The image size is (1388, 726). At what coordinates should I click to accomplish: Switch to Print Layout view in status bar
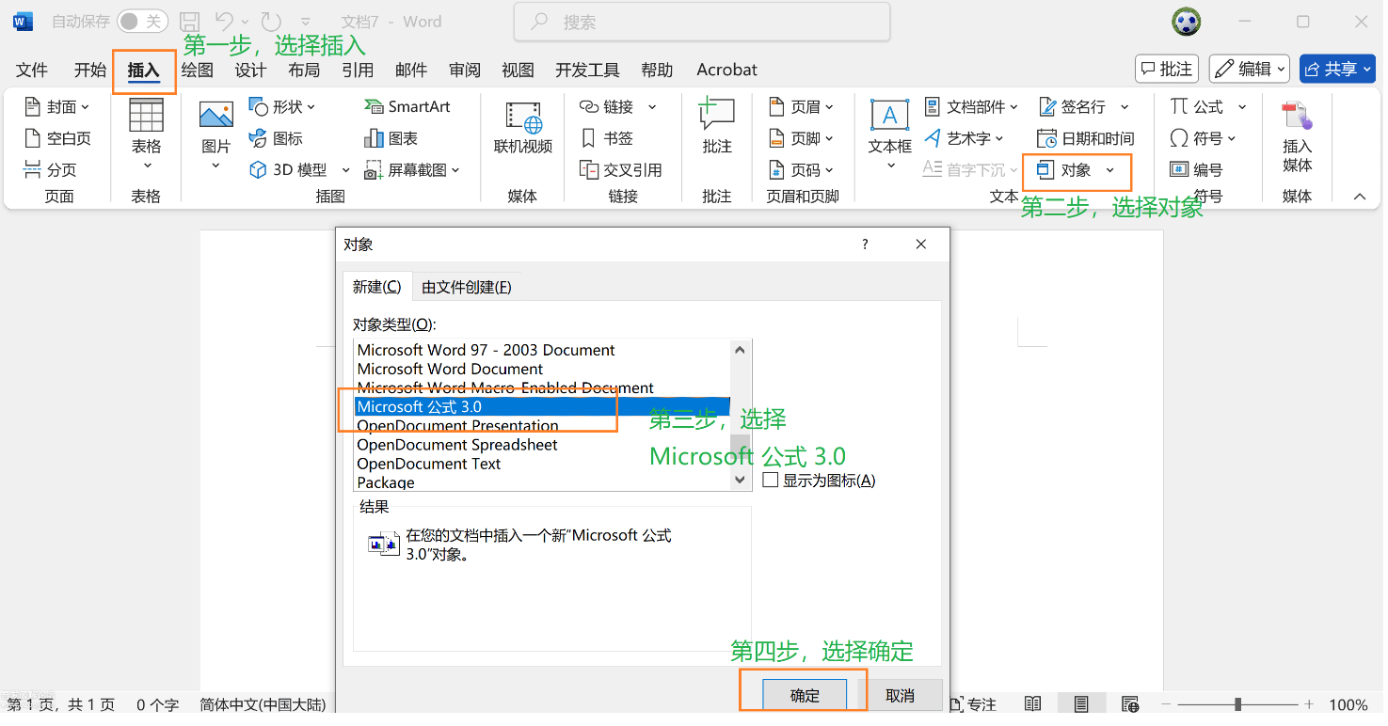(1081, 703)
